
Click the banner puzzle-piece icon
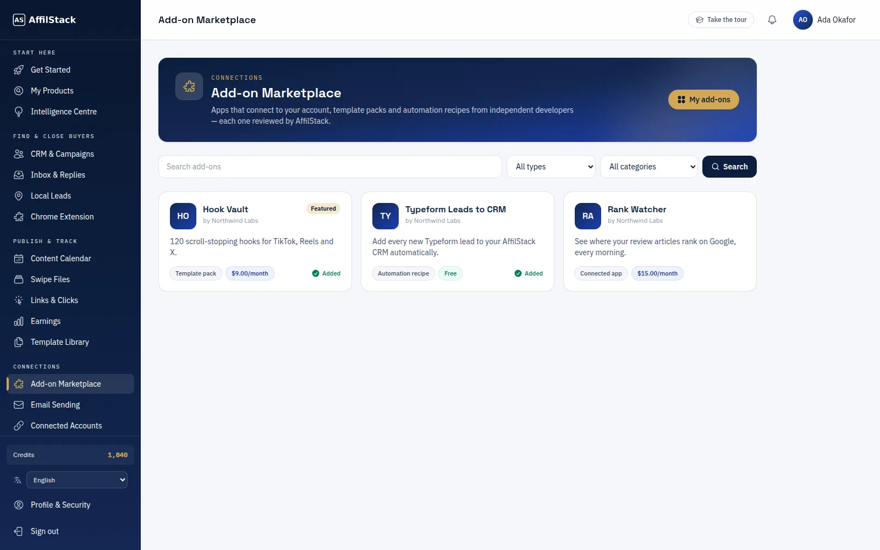(189, 86)
